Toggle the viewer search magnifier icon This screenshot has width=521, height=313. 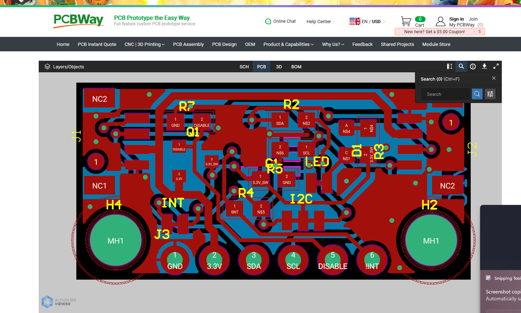click(x=461, y=67)
